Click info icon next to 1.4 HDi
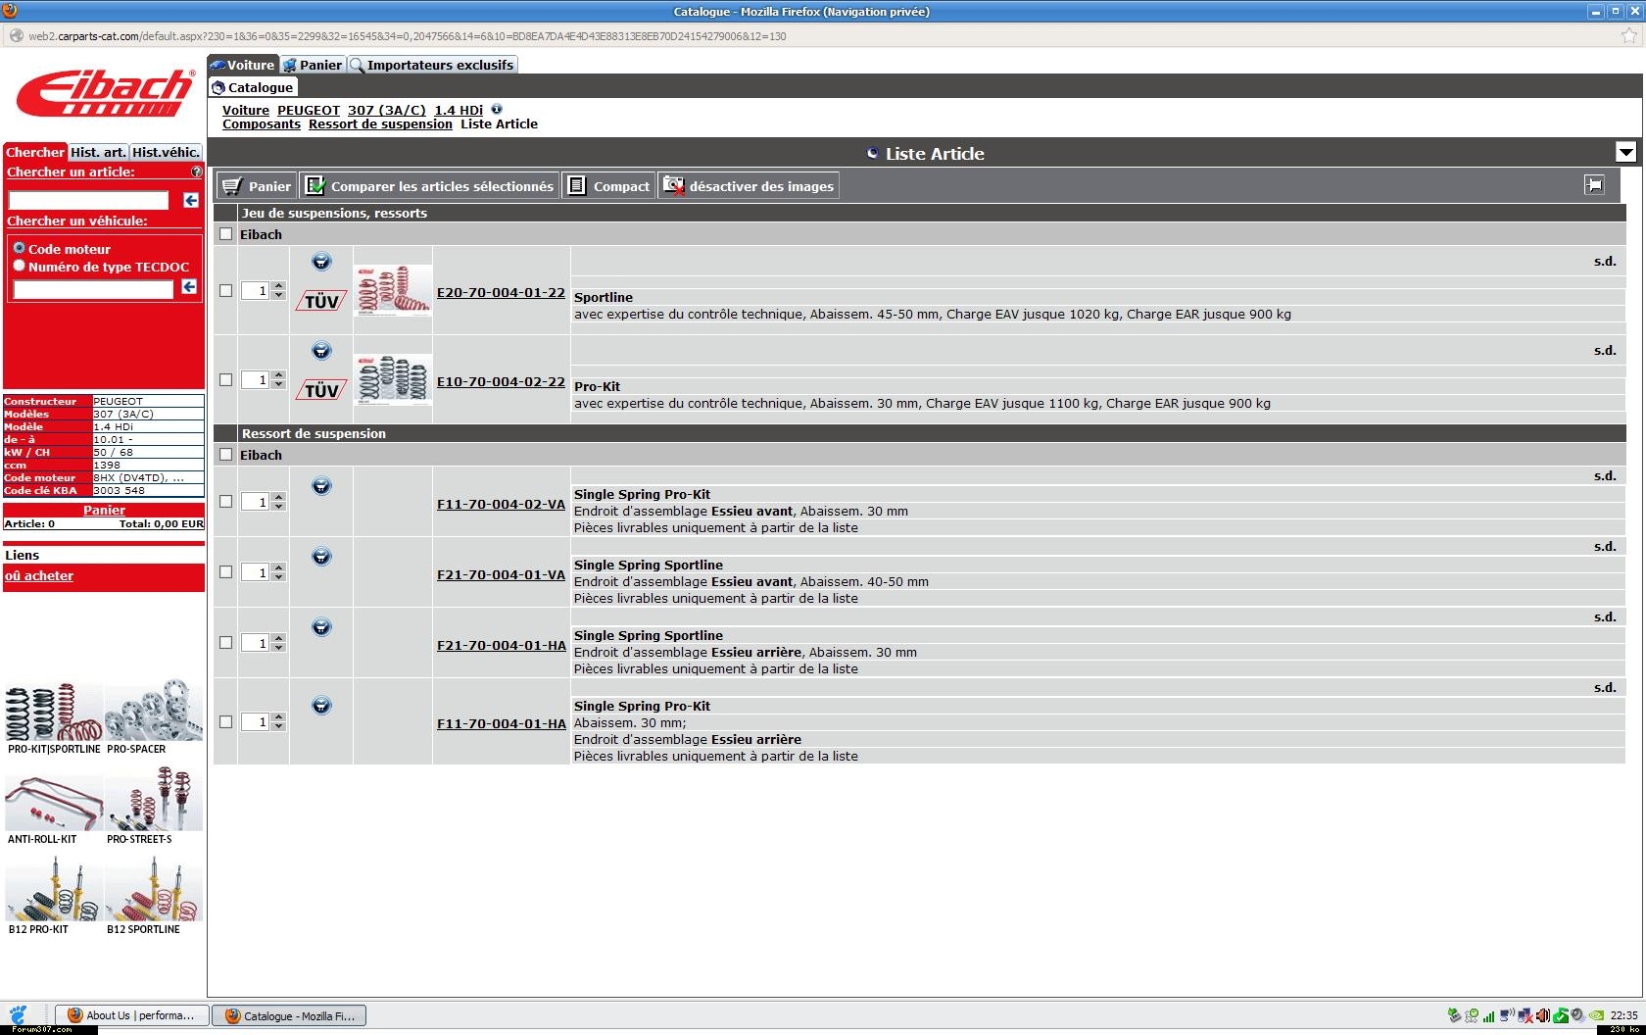1646x1035 pixels. click(497, 110)
